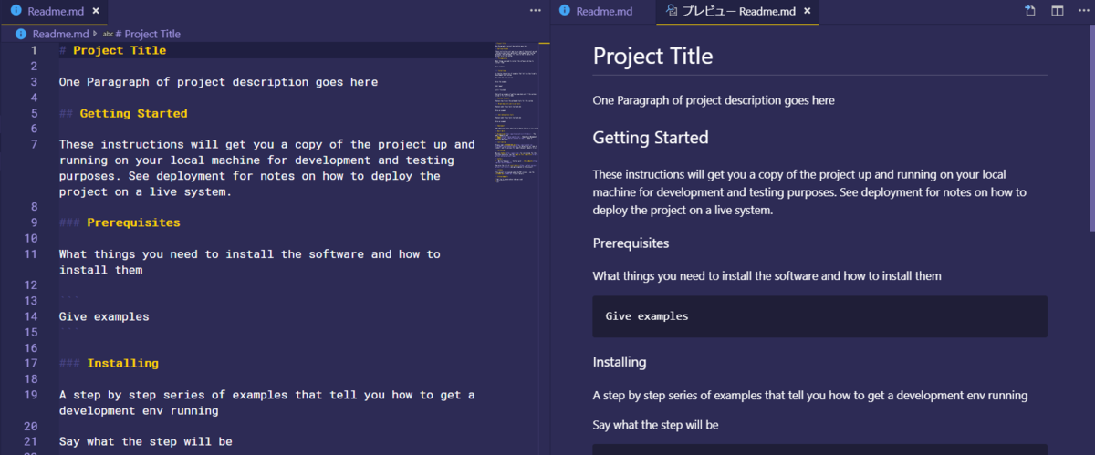1095x455 pixels.
Task: Select line number 1 in the gutter
Action: click(x=34, y=50)
